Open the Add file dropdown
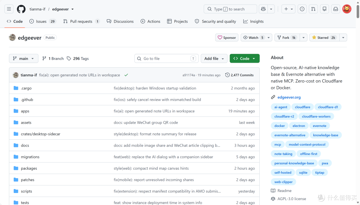Image resolution: width=360 pixels, height=205 pixels. [214, 59]
